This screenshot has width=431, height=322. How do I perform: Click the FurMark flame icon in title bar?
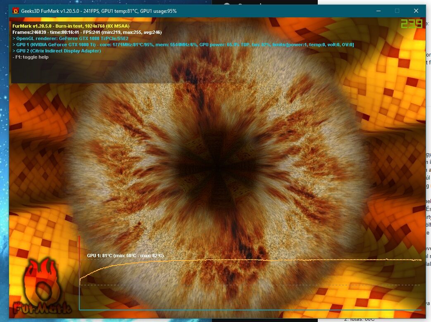(16, 11)
